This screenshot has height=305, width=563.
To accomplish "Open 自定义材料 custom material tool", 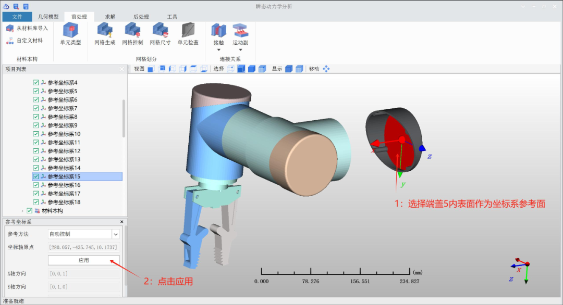I will pos(25,41).
